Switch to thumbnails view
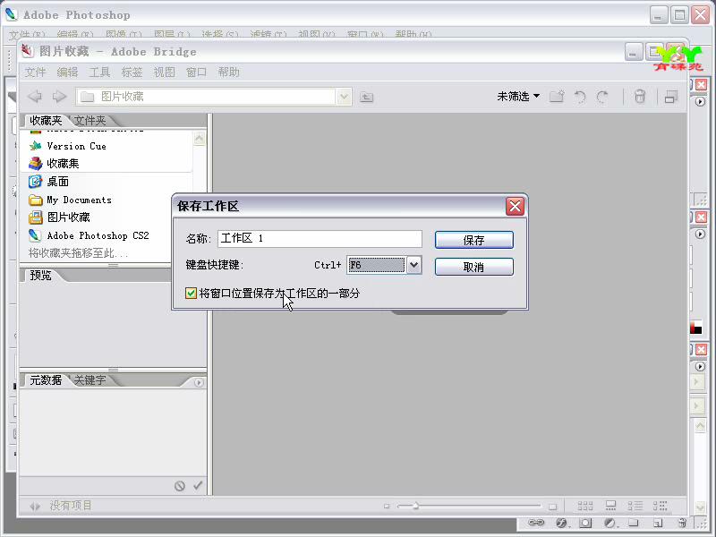This screenshot has height=537, width=716. coord(585,506)
